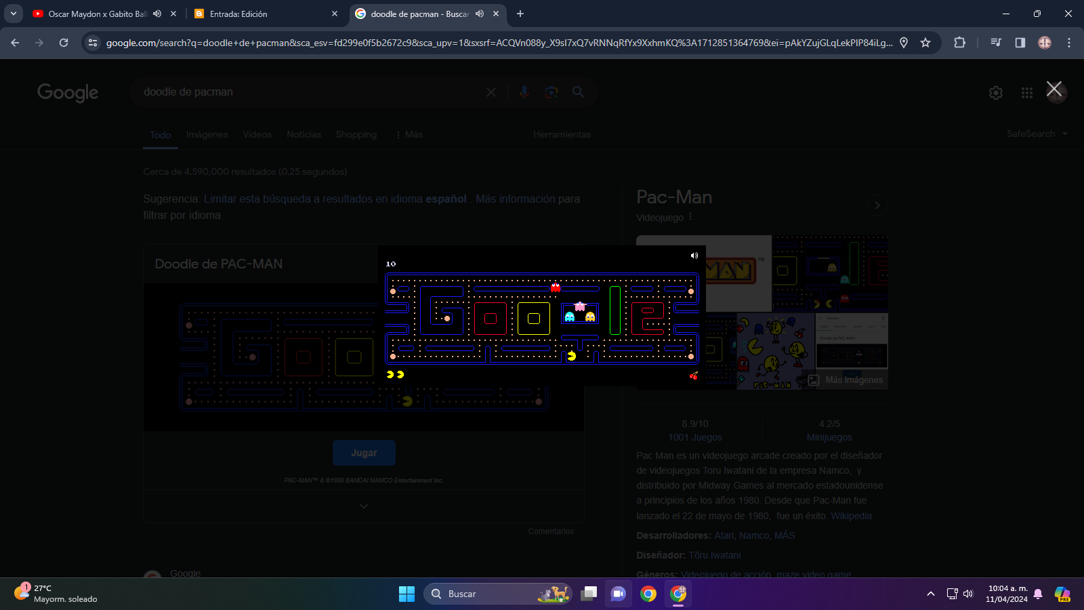This screenshot has height=610, width=1084.
Task: Open the Extensions puzzle icon
Action: coord(959,43)
